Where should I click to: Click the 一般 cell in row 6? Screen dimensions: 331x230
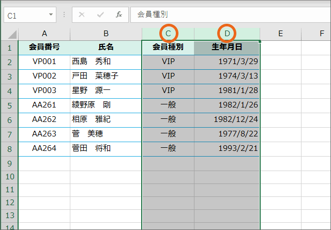coord(168,120)
